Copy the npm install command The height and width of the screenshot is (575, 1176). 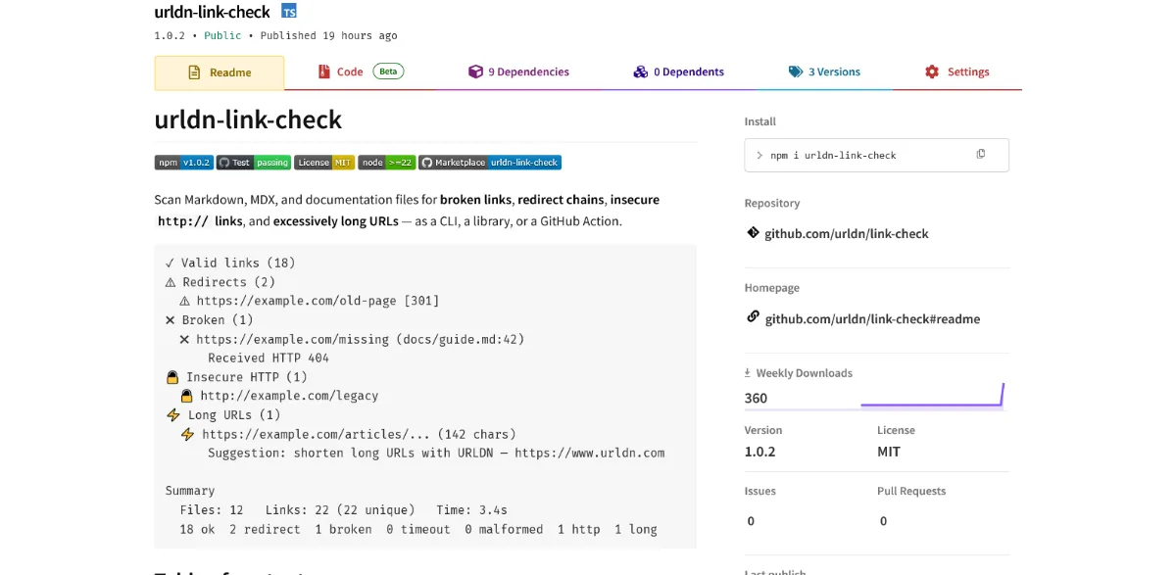980,155
